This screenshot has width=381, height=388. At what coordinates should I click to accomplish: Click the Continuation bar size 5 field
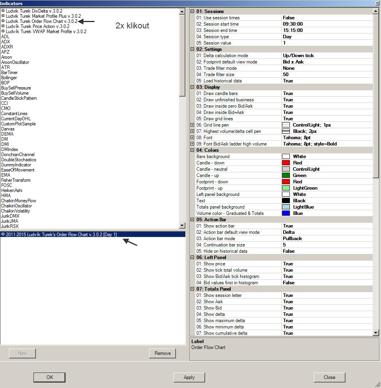[327, 245]
